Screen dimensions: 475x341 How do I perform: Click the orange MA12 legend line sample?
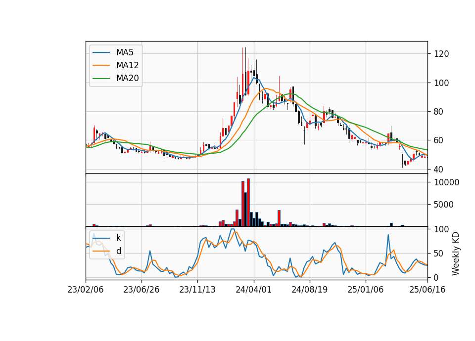point(101,65)
